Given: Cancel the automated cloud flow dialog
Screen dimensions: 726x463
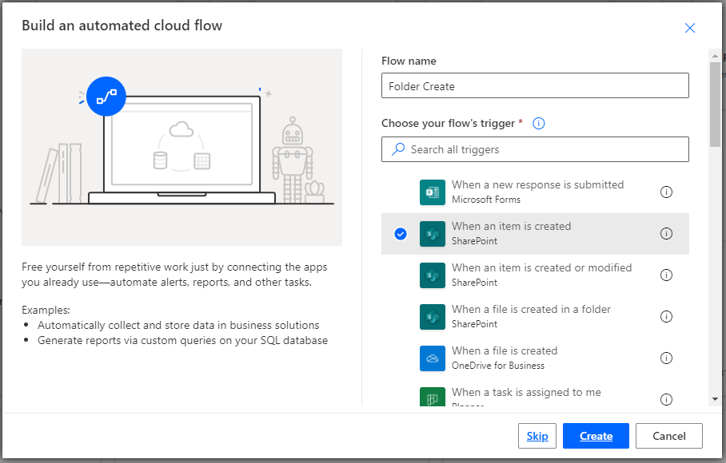Looking at the screenshot, I should [x=669, y=436].
